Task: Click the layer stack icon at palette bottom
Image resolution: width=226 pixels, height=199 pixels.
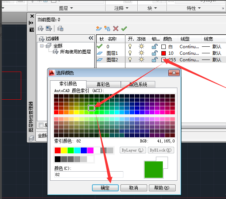Action: pos(31,138)
